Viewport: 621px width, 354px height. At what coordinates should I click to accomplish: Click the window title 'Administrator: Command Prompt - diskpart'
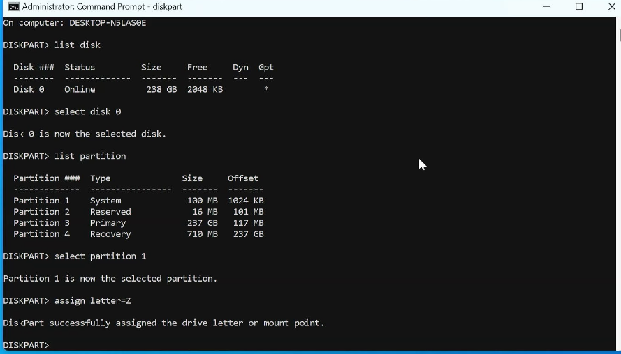[x=102, y=7]
